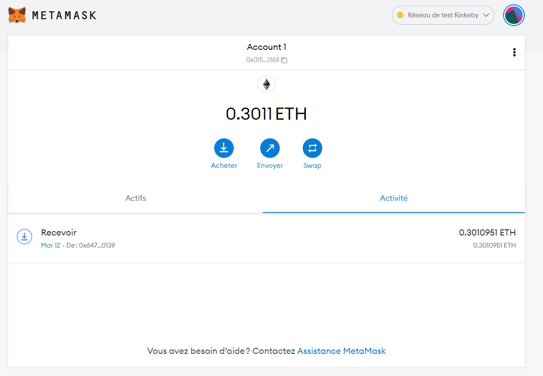Image resolution: width=543 pixels, height=376 pixels.
Task: Click the Account 1 name
Action: (267, 47)
